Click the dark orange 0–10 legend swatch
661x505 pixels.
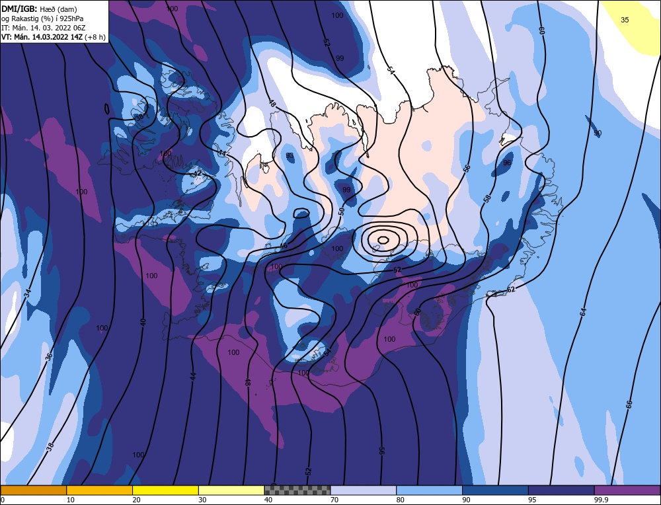pos(34,490)
